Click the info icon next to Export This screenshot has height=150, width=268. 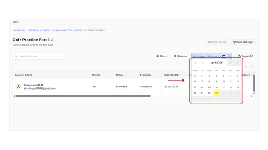point(251,56)
